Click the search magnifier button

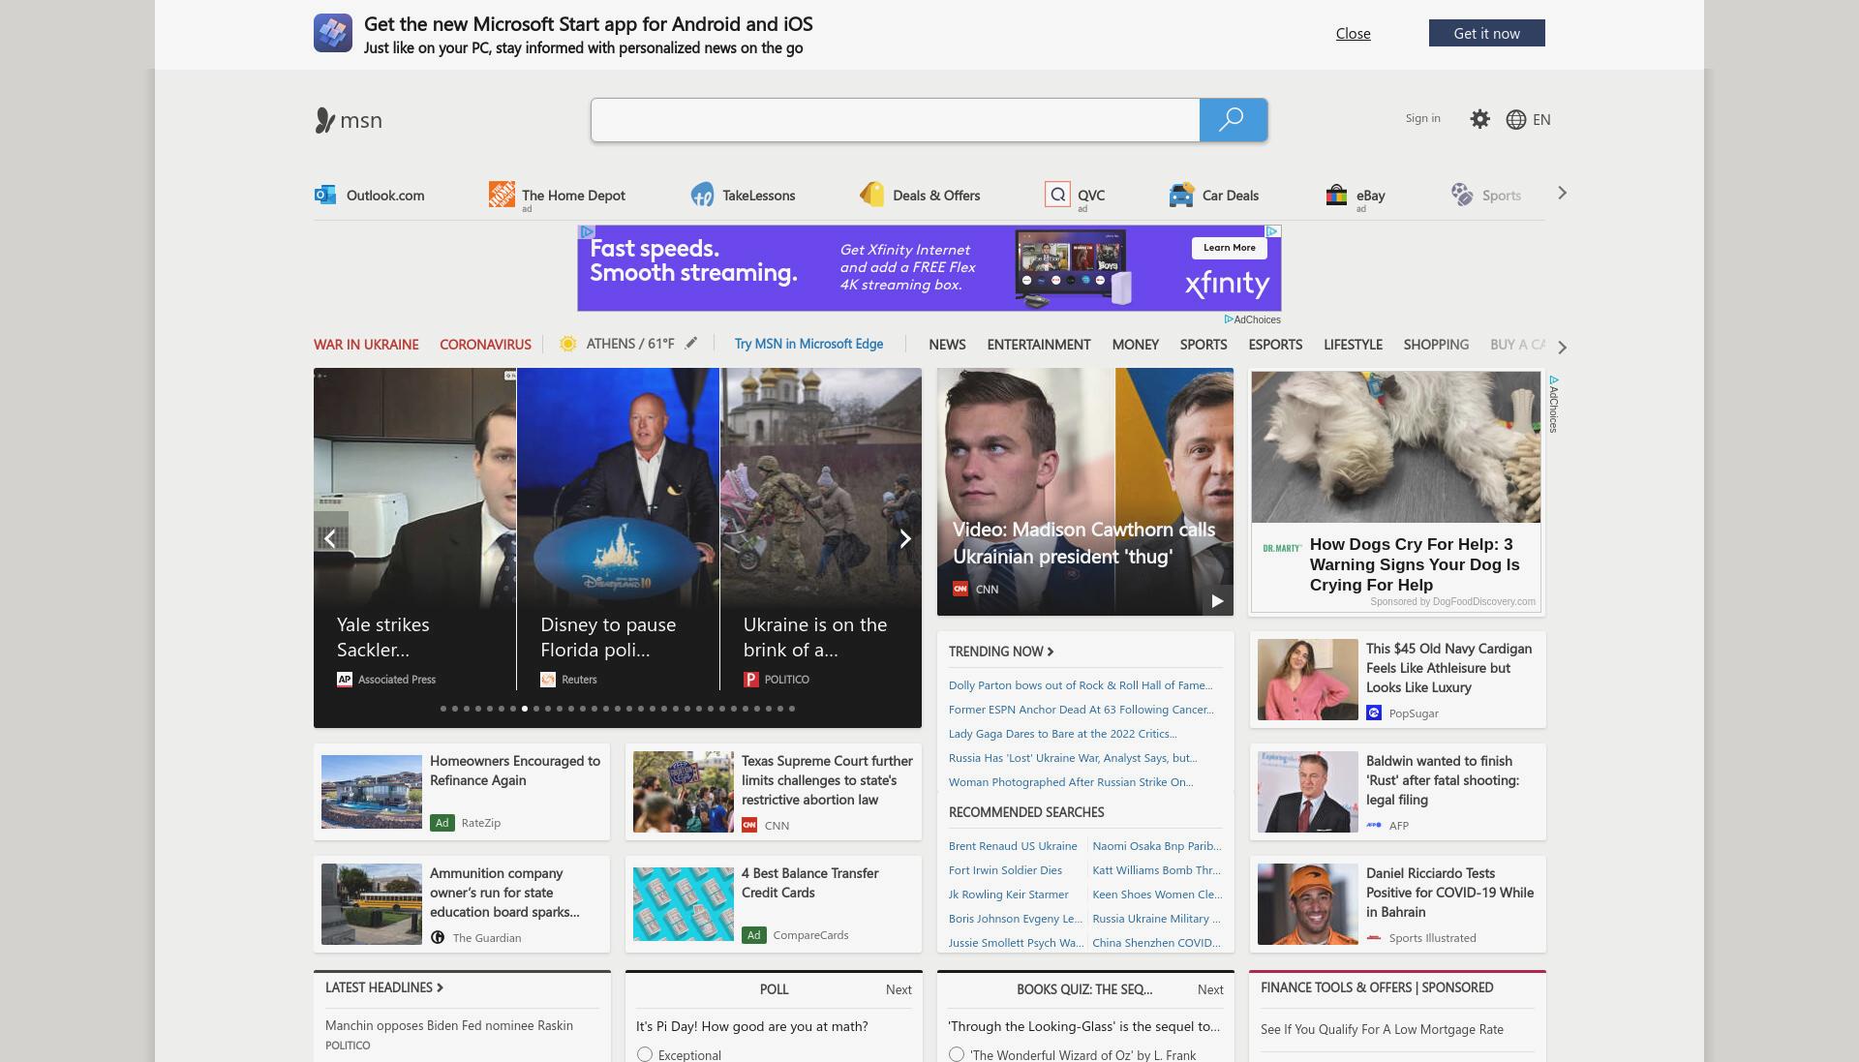click(x=1233, y=120)
